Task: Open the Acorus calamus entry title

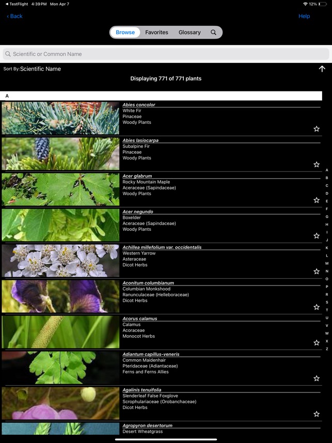Action: pyautogui.click(x=139, y=318)
